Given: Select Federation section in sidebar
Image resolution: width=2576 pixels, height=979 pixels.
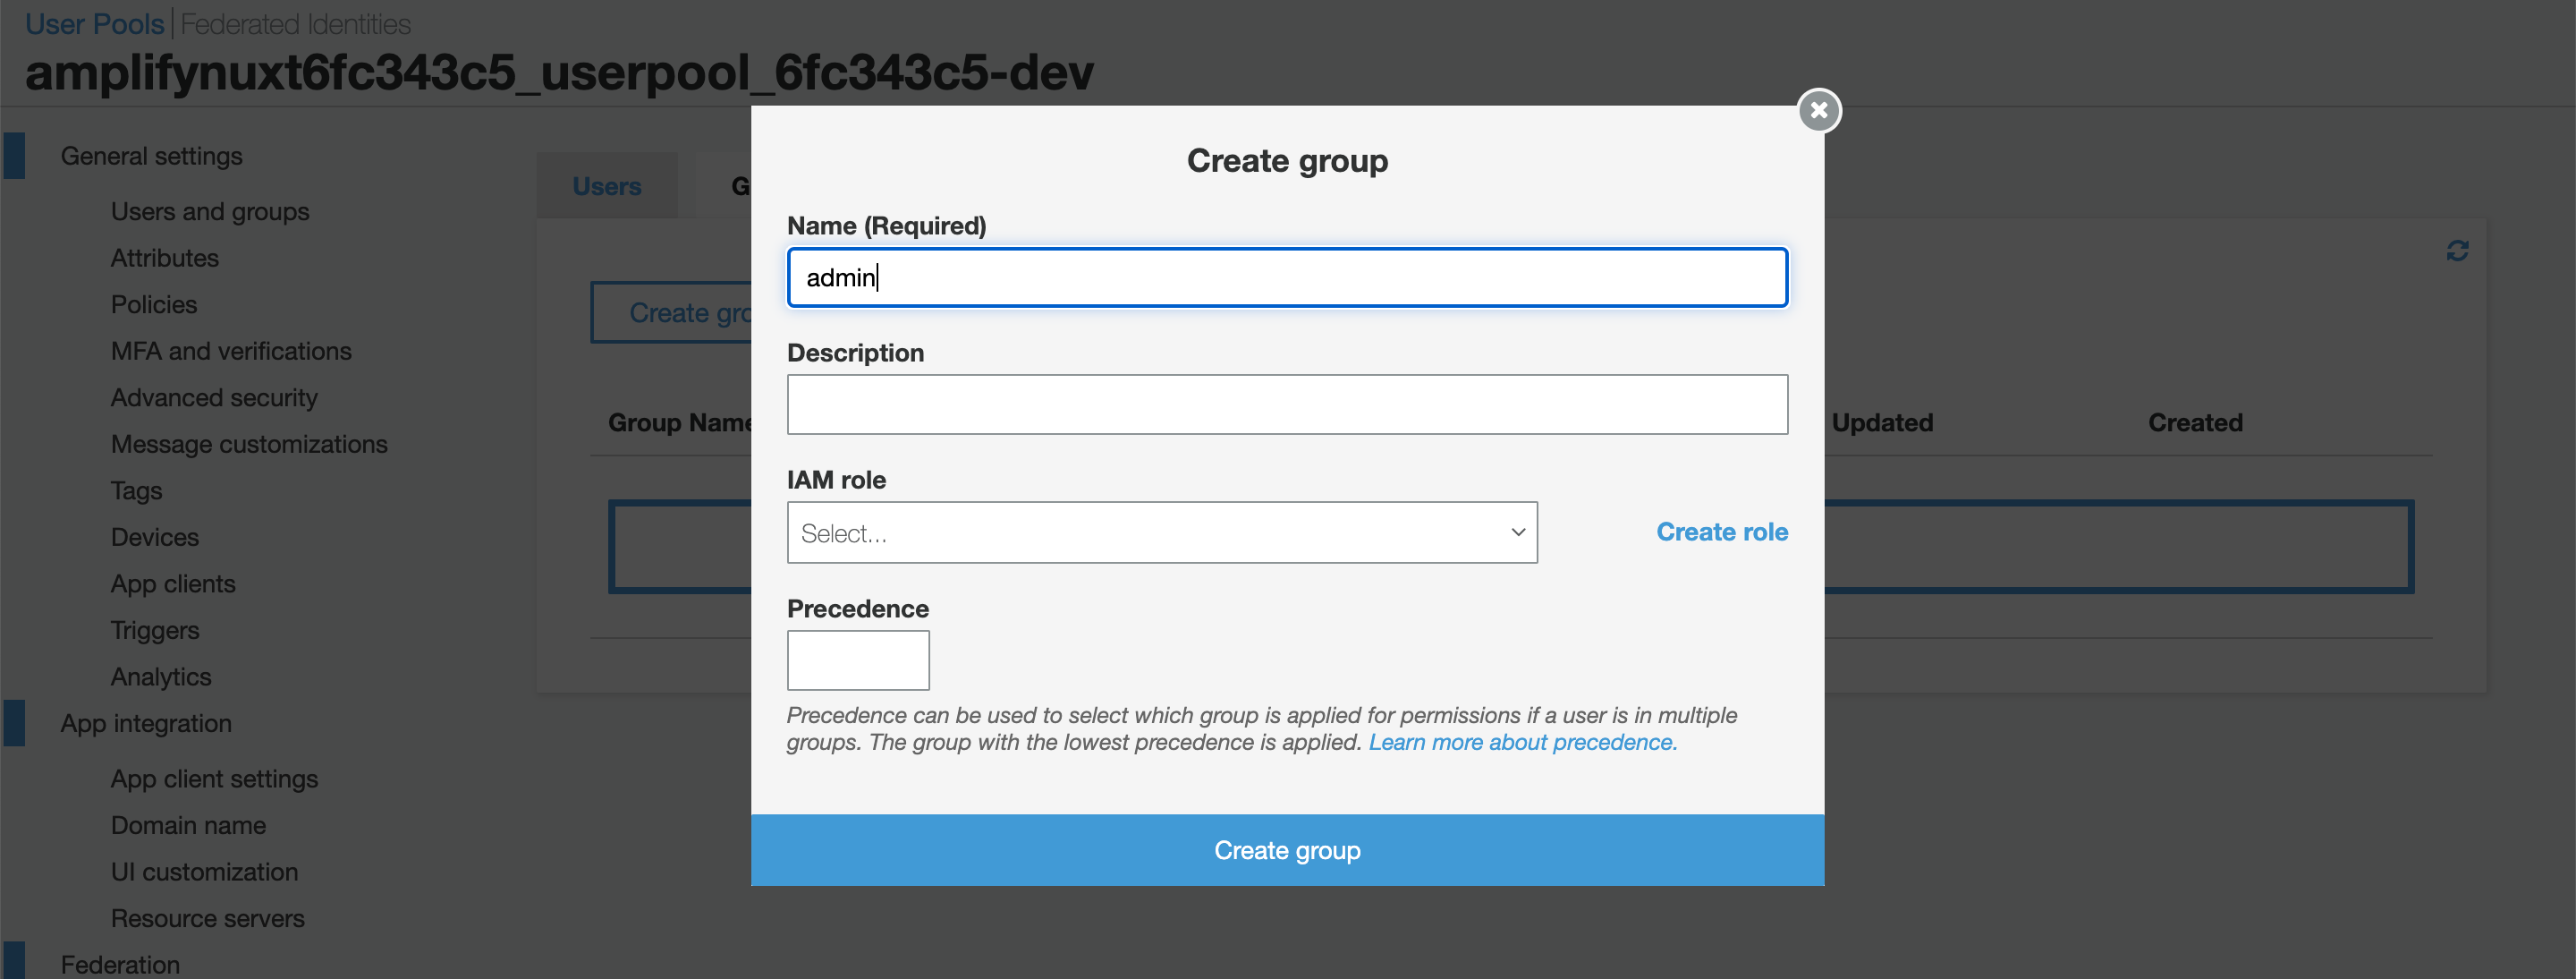Looking at the screenshot, I should click(x=120, y=965).
